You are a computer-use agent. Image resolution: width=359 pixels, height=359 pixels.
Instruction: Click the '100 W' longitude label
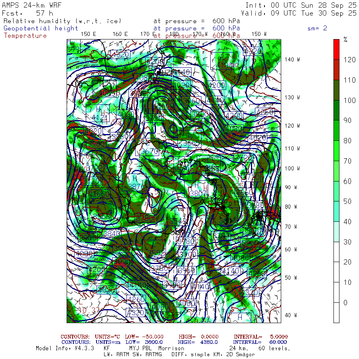coord(292,168)
